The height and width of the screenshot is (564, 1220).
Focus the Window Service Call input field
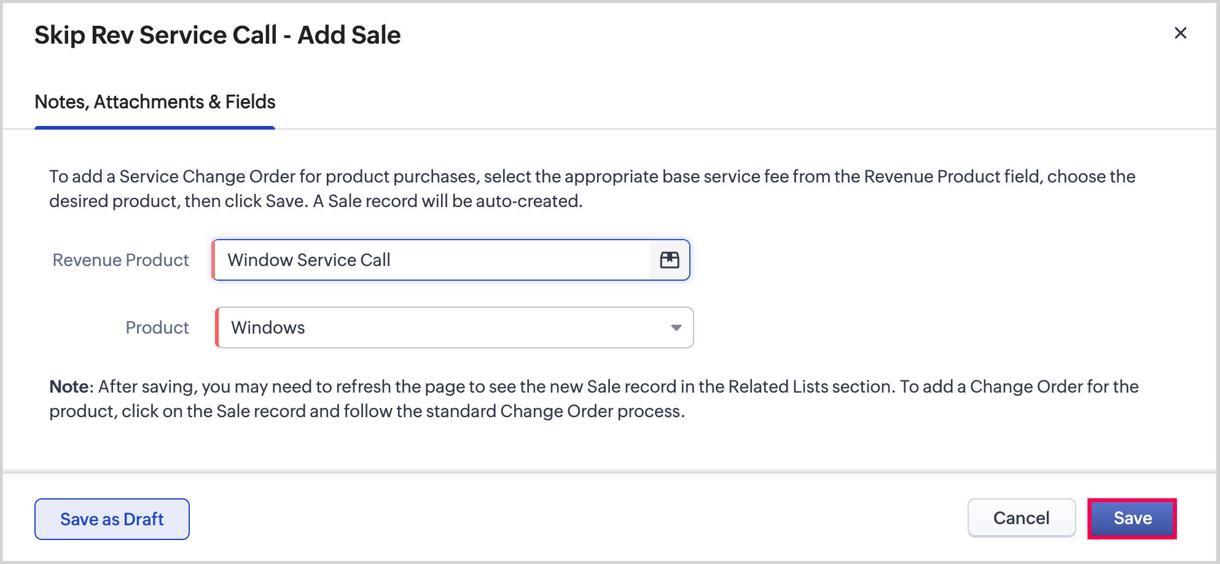coord(430,260)
